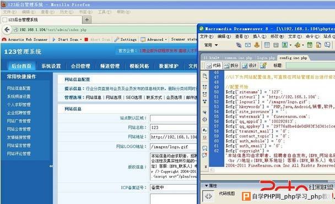This screenshot has width=335, height=204.
Task: Open Dreamweaver 命令 menu
Action: pos(313,36)
